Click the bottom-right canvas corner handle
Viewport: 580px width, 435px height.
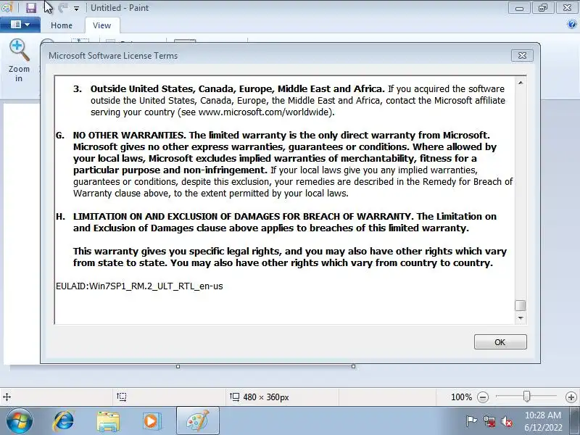[x=353, y=367]
